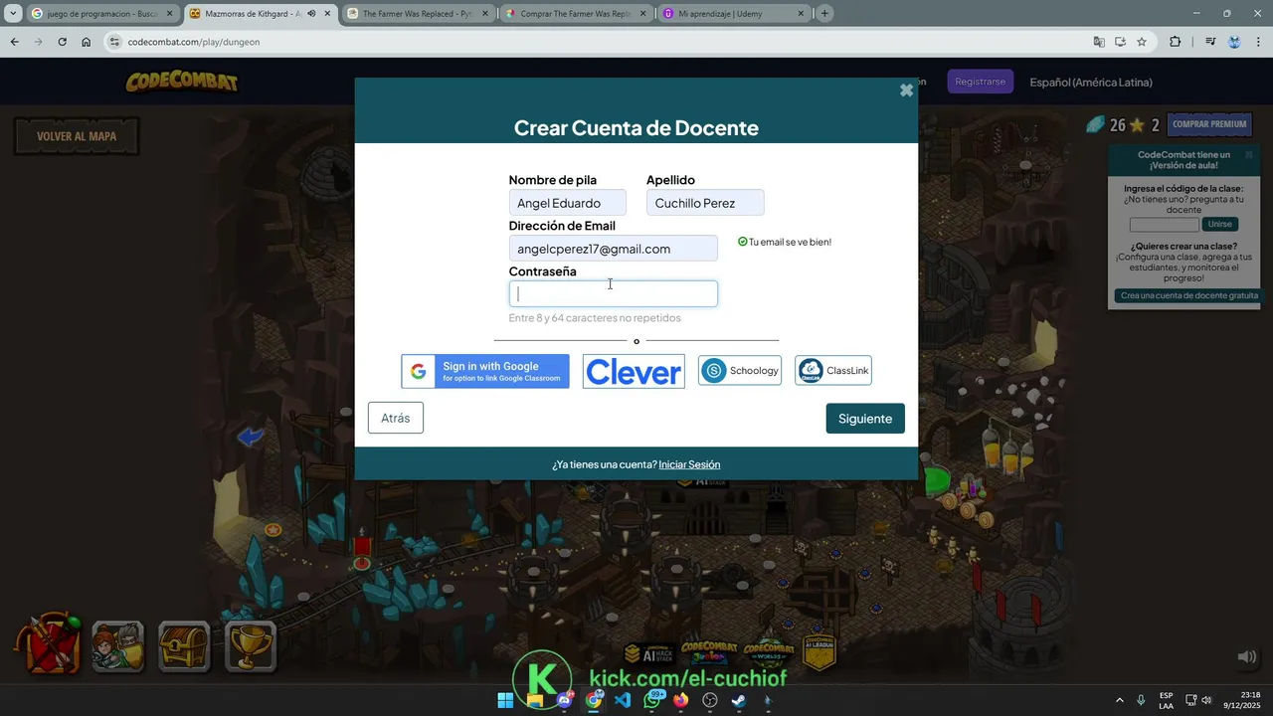Click the CodeCombat logo in the header
Viewport: 1273px width, 716px height.
coord(182,82)
